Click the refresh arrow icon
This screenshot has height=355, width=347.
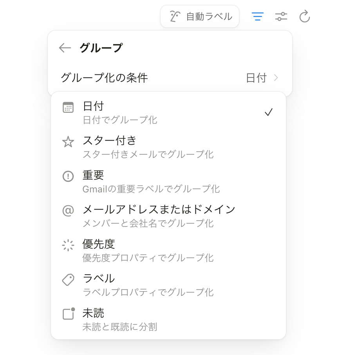[x=304, y=16]
